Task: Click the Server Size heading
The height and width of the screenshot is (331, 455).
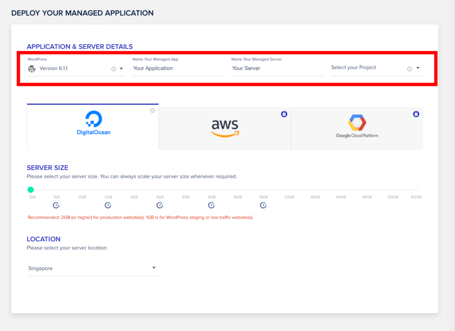Action: (x=47, y=167)
